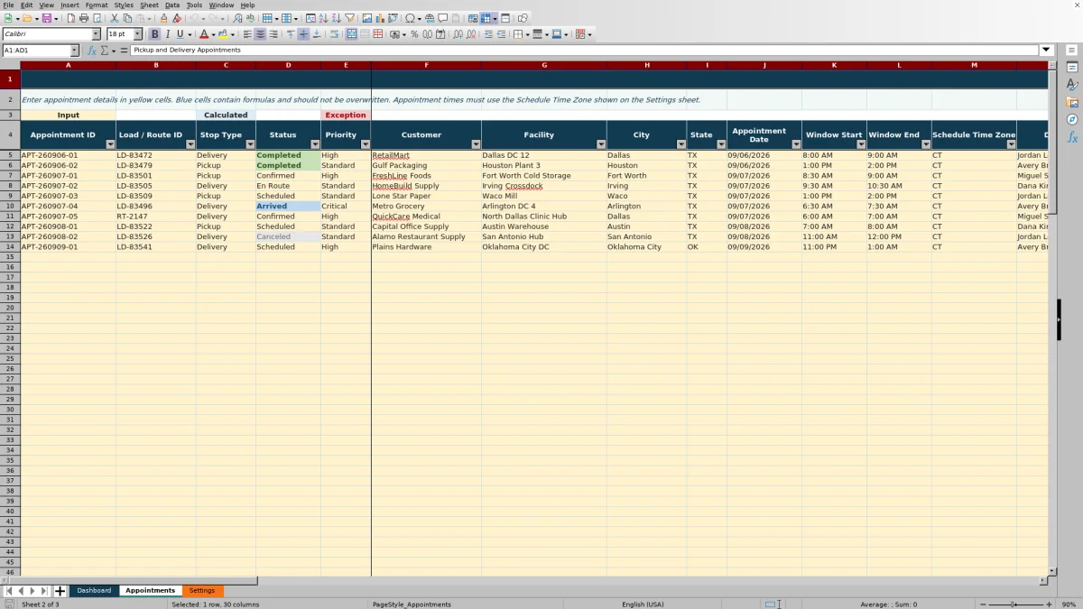Toggle Center Horizontally alignment

(260, 34)
